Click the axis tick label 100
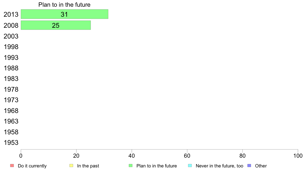Image resolution: width=305 pixels, height=189 pixels. 298,156
